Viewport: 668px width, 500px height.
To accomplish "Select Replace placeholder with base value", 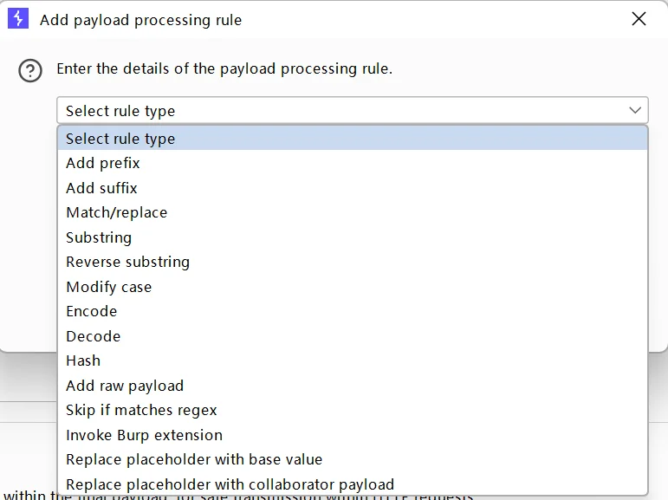I will pyautogui.click(x=194, y=459).
